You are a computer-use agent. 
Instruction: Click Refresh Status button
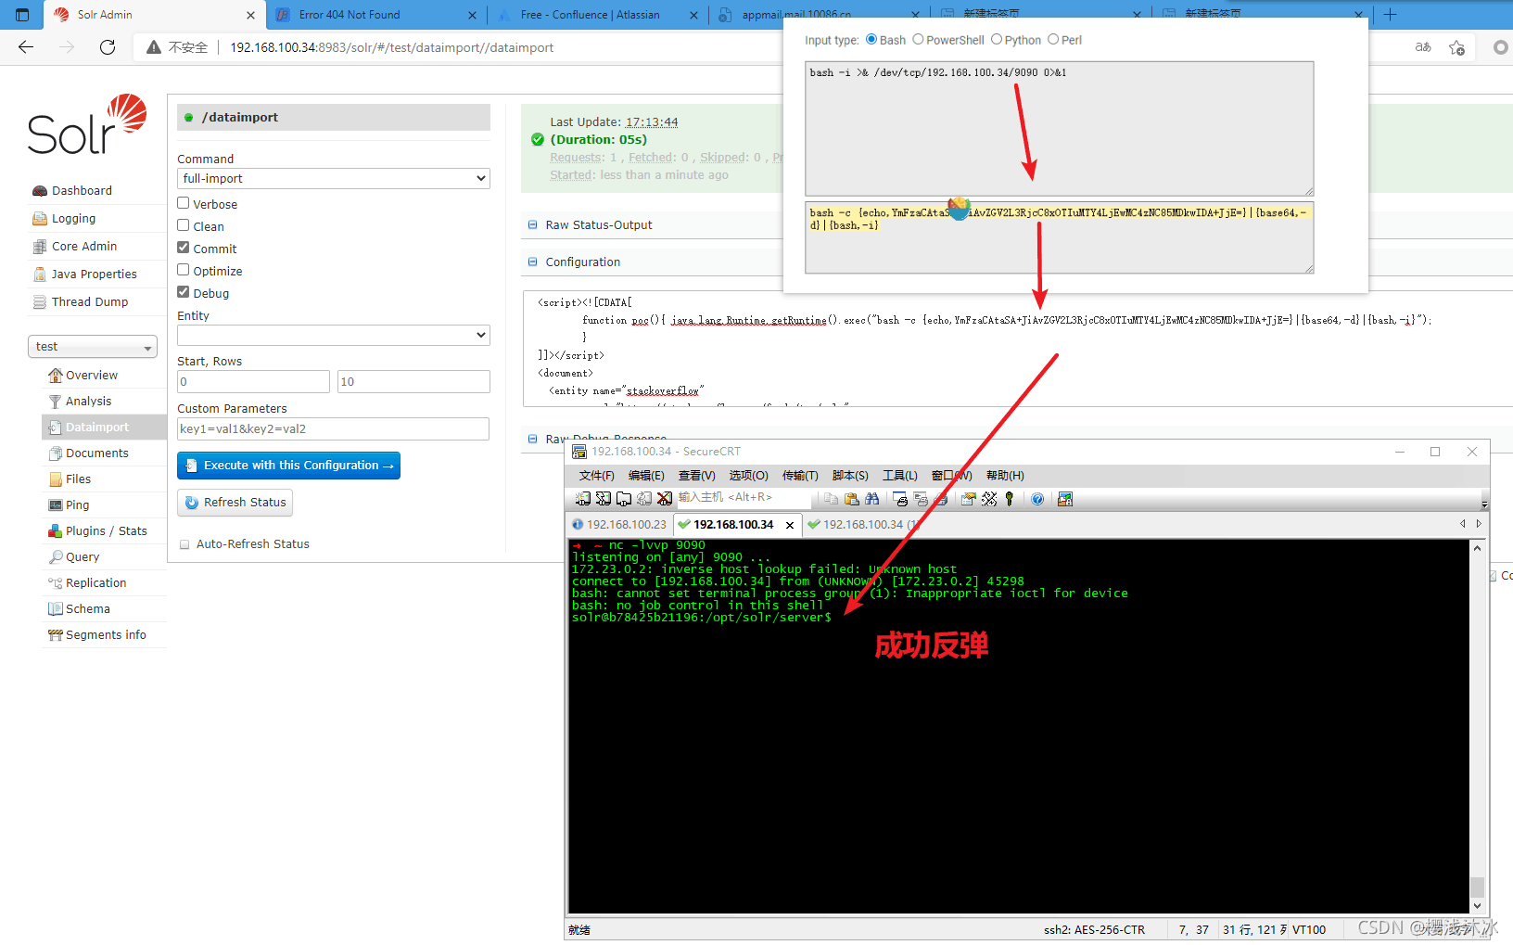(x=235, y=503)
